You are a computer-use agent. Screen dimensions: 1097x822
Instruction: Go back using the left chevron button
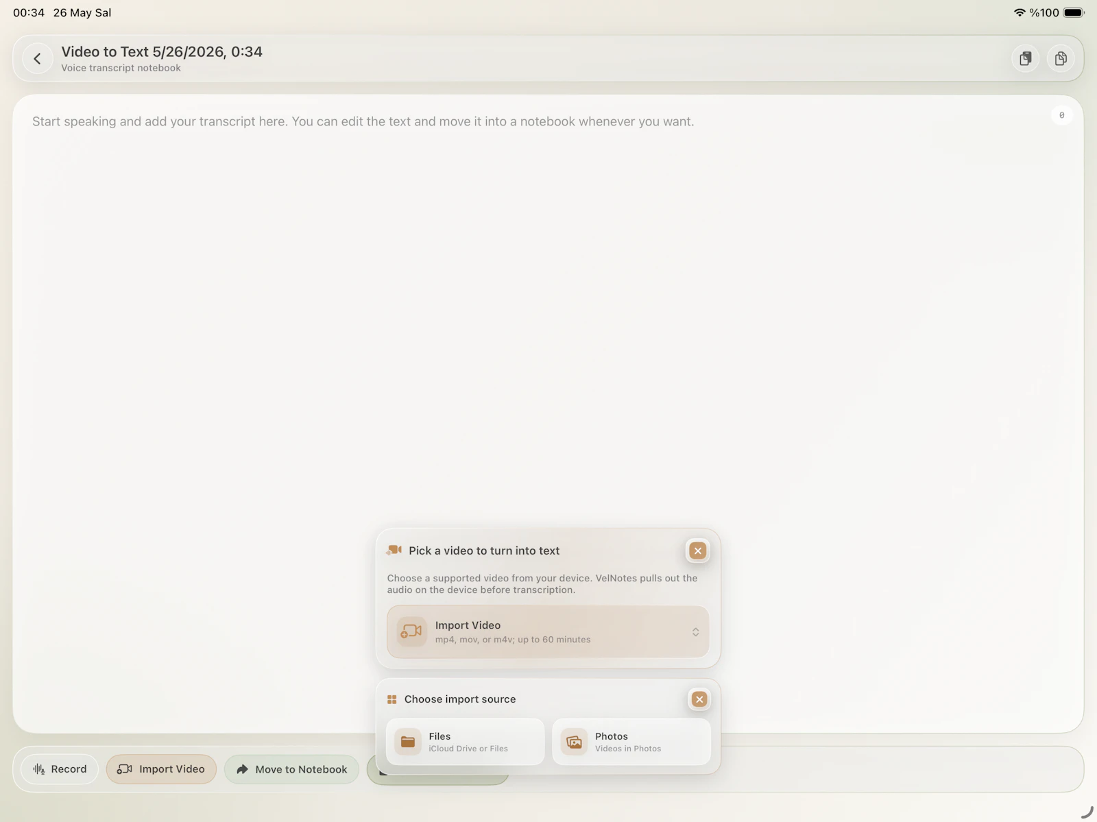click(x=38, y=59)
